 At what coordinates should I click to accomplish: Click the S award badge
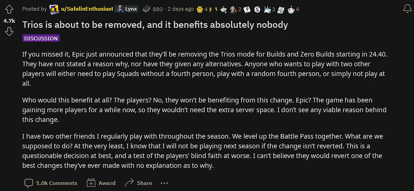click(257, 9)
